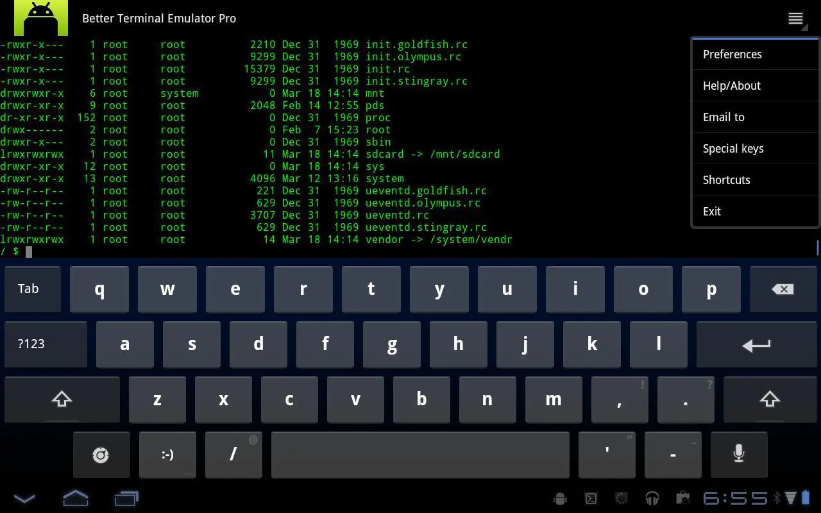The width and height of the screenshot is (821, 513).
Task: Expand the status area via the 6:55 clock
Action: [x=735, y=498]
